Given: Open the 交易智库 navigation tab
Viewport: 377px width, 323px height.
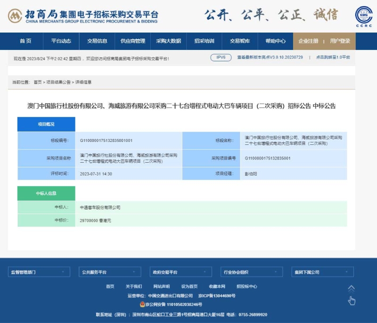Looking at the screenshot, I should [x=240, y=41].
